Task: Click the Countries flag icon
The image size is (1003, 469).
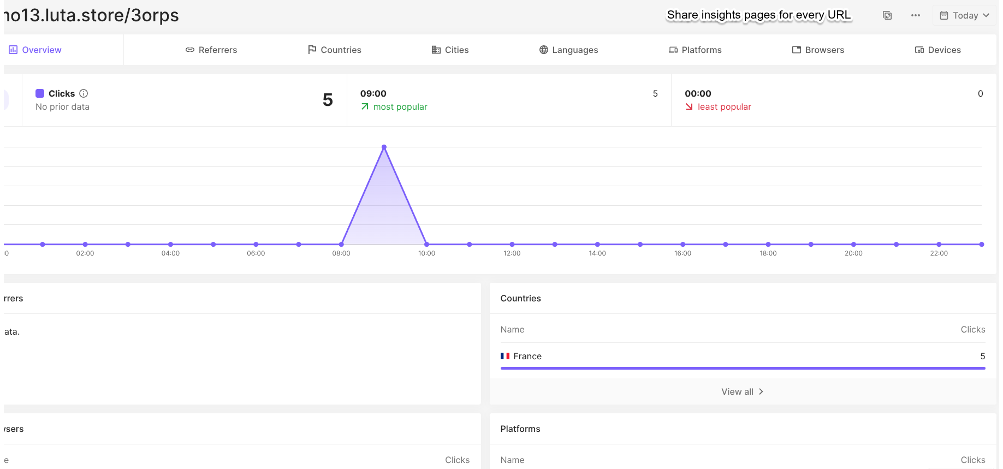Action: pos(312,50)
